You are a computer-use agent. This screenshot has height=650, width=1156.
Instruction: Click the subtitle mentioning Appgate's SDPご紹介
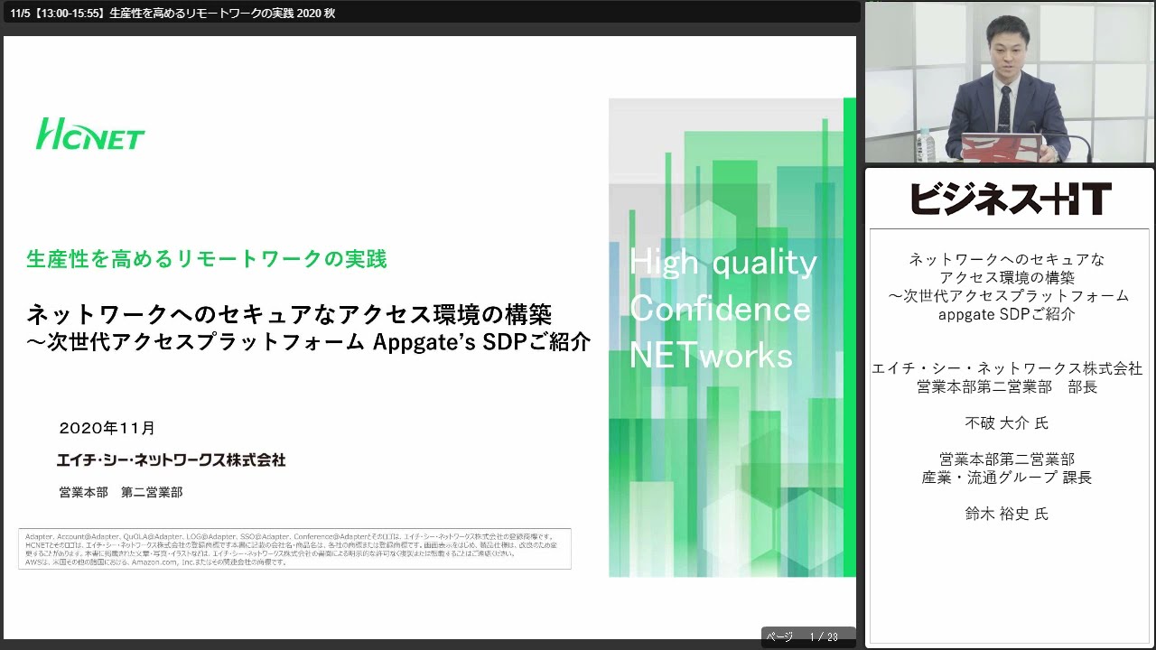point(309,342)
